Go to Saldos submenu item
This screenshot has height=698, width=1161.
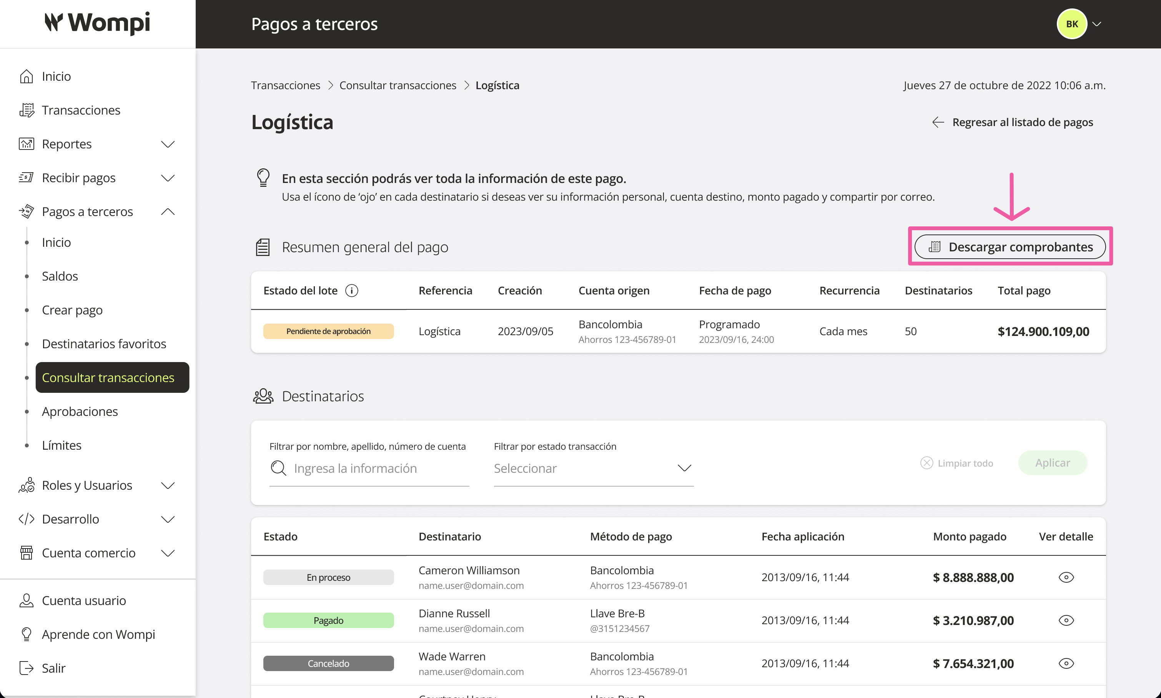pyautogui.click(x=60, y=276)
